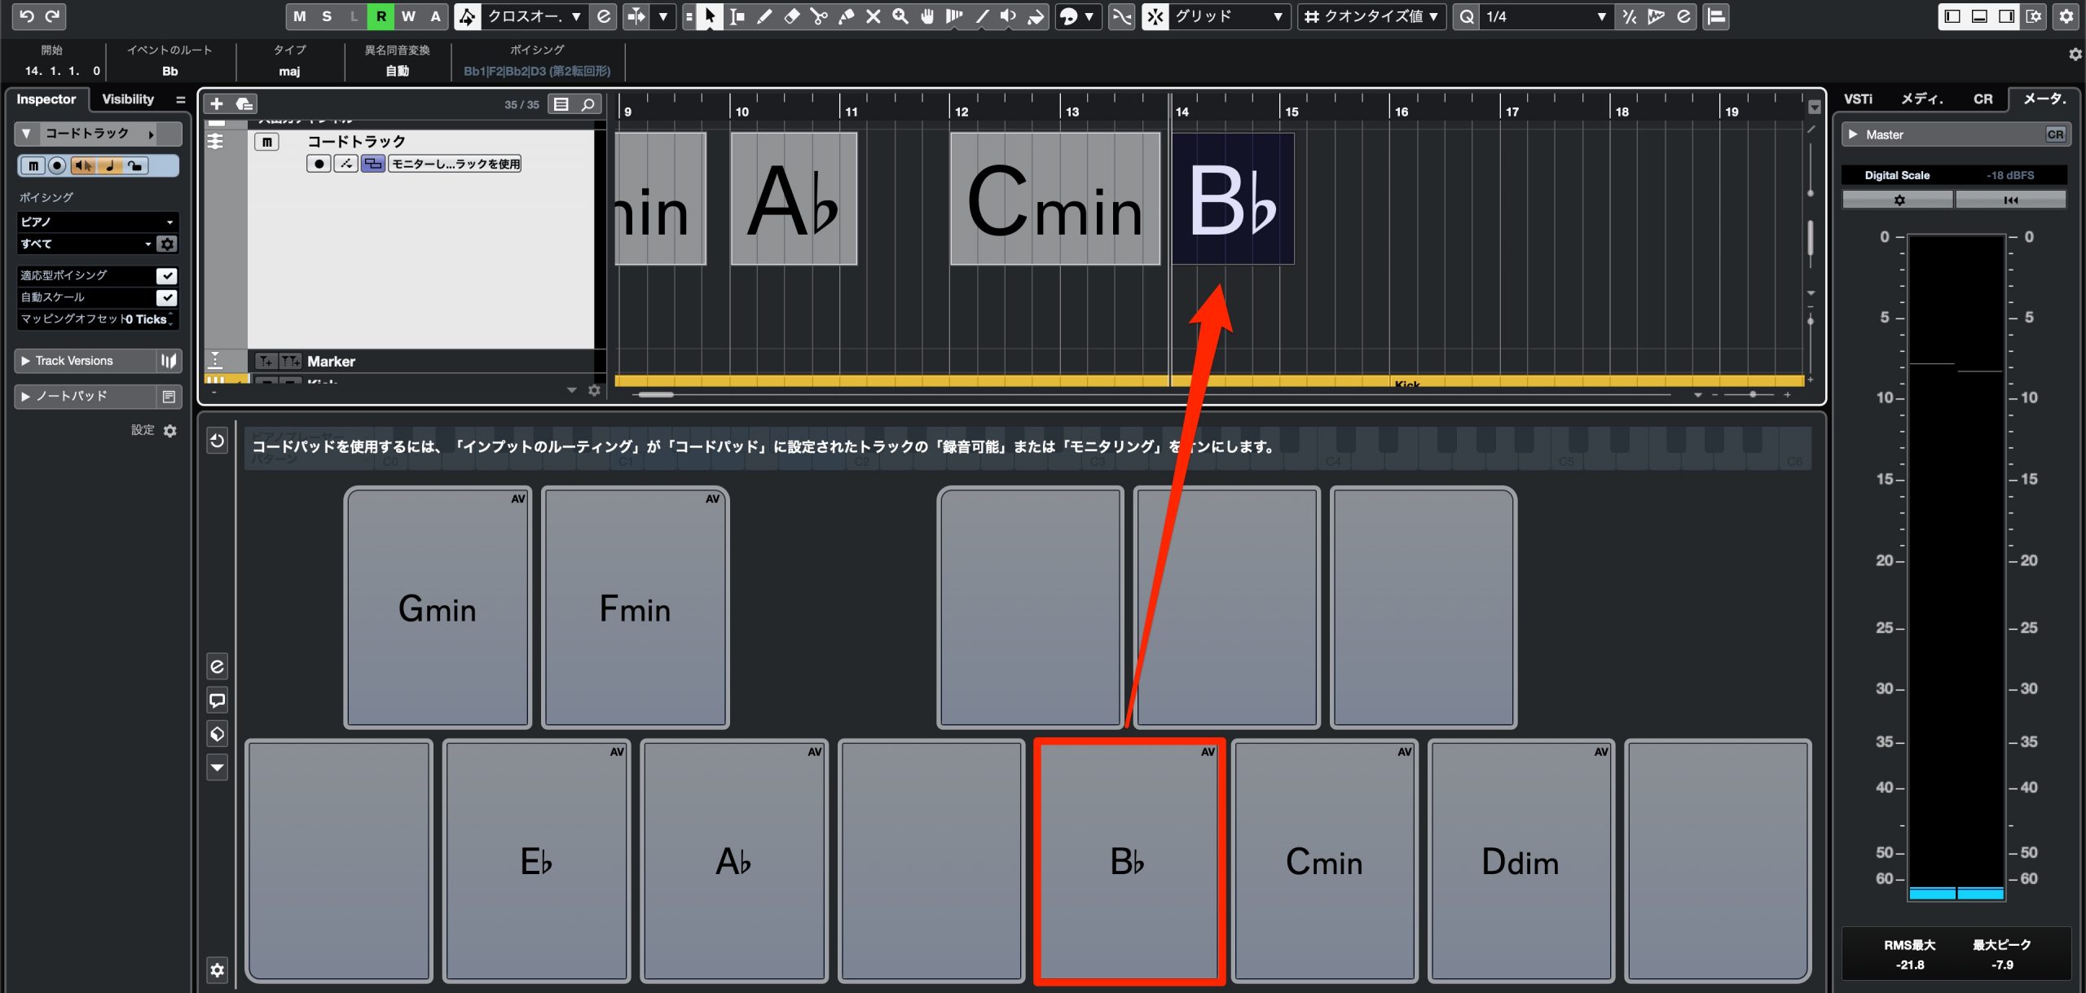Toggle Mute (M) state button in toolbar
The image size is (2086, 993).
pos(300,16)
